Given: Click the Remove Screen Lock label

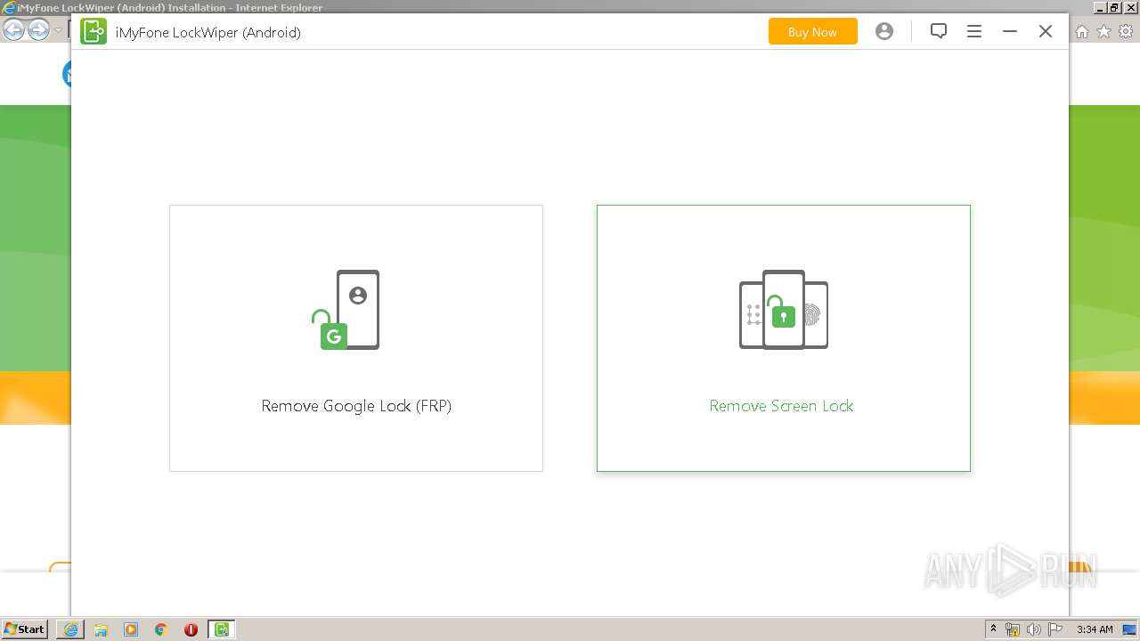Looking at the screenshot, I should (782, 406).
